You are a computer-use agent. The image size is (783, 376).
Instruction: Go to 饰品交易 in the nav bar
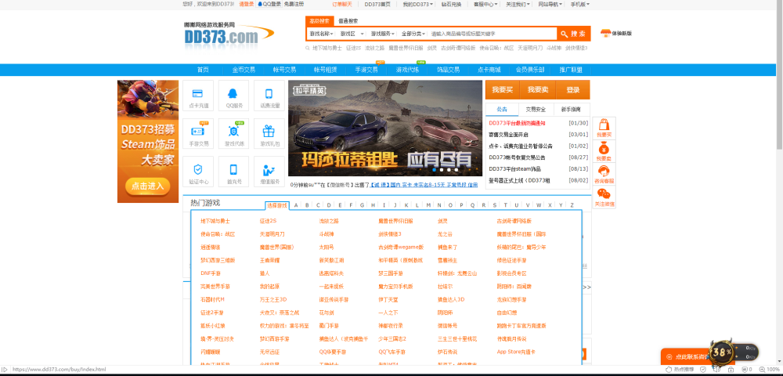point(448,70)
